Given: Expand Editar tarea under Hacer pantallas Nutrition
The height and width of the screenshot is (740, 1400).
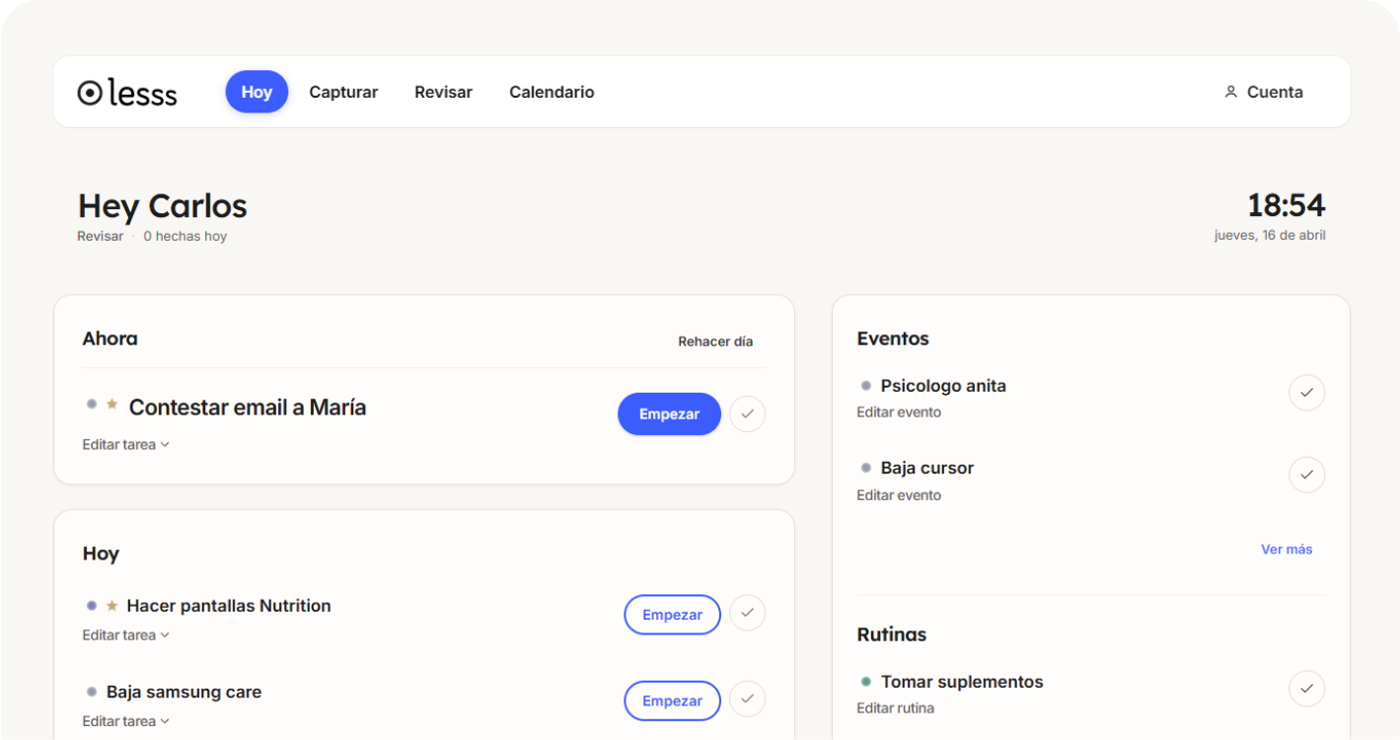Looking at the screenshot, I should click(126, 635).
